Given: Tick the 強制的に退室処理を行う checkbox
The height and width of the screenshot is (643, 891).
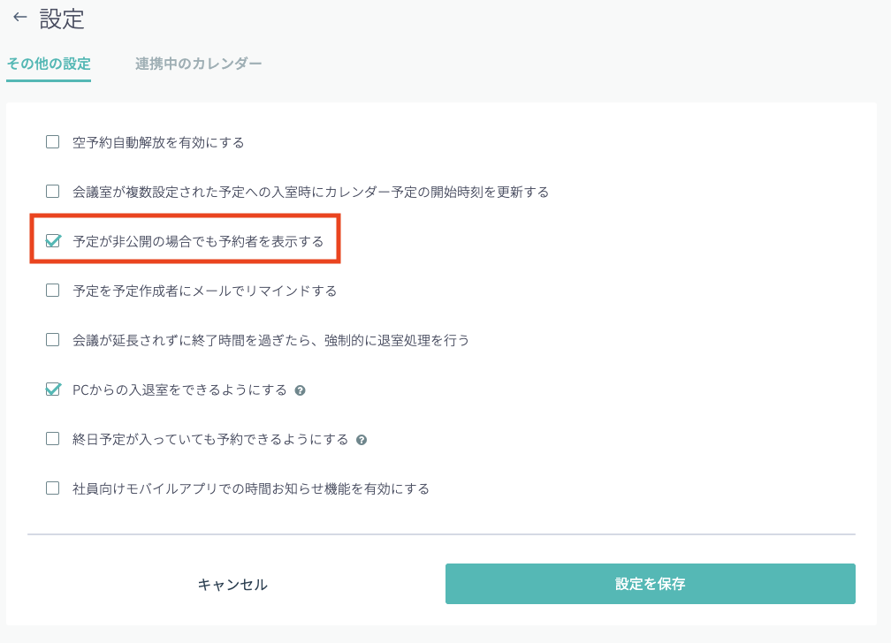Looking at the screenshot, I should (53, 339).
